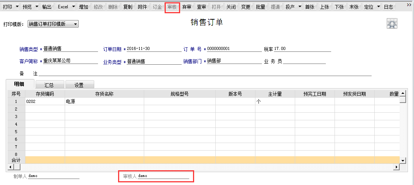Click the 复制 button
The height and width of the screenshot is (185, 414).
click(x=128, y=7)
